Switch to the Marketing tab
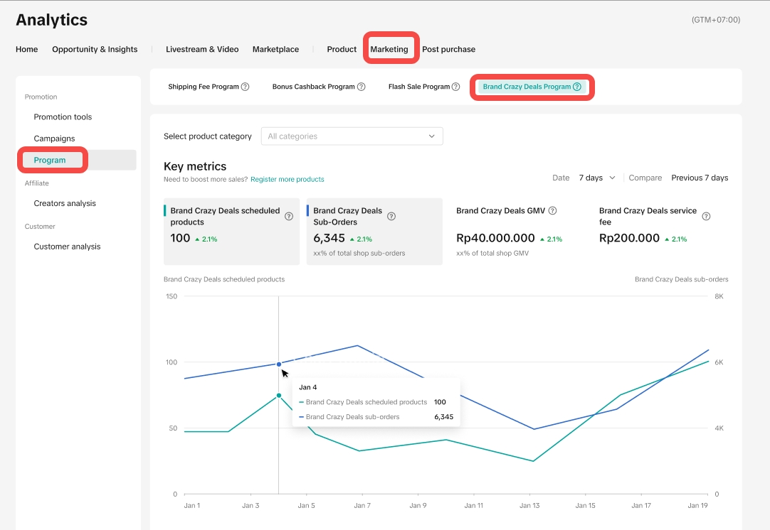This screenshot has width=770, height=530. 389,49
